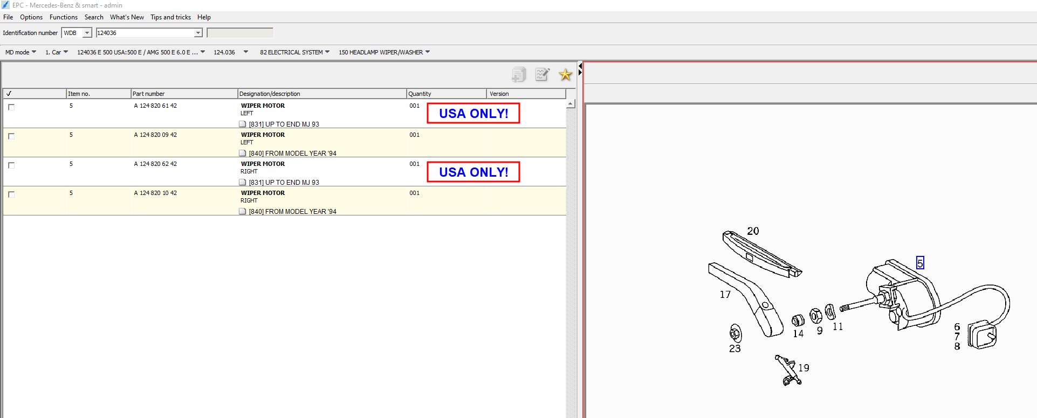
Task: Sort by Version column header
Action: 526,94
